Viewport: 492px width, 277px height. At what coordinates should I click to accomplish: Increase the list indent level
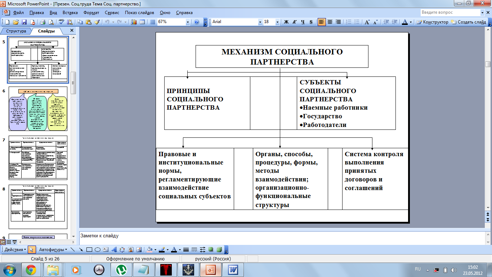pos(394,22)
